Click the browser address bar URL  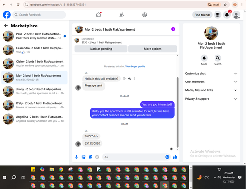pos(58,5)
